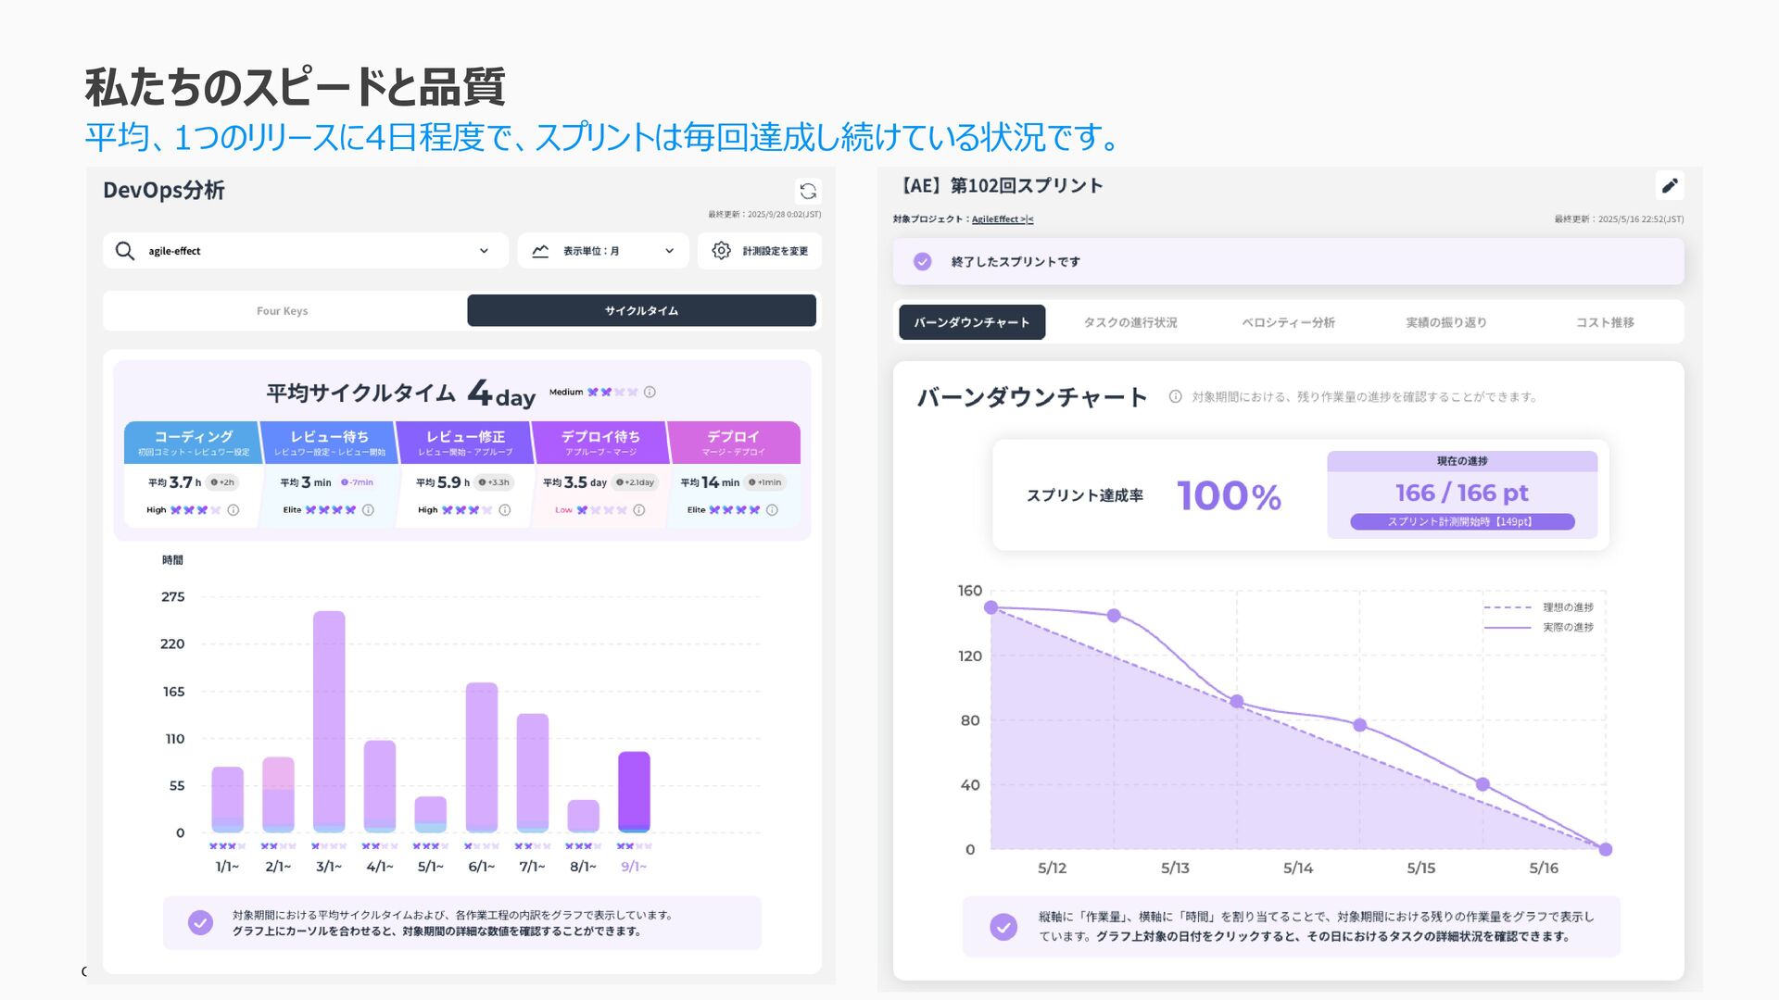
Task: Click info icon in デプロイ待ち Low rating
Action: tap(639, 510)
